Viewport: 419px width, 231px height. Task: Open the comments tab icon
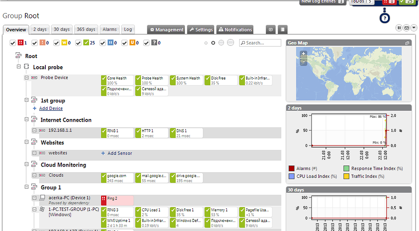click(x=271, y=30)
